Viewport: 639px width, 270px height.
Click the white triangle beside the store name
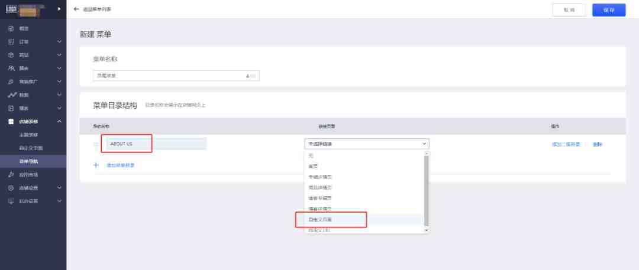click(x=60, y=8)
